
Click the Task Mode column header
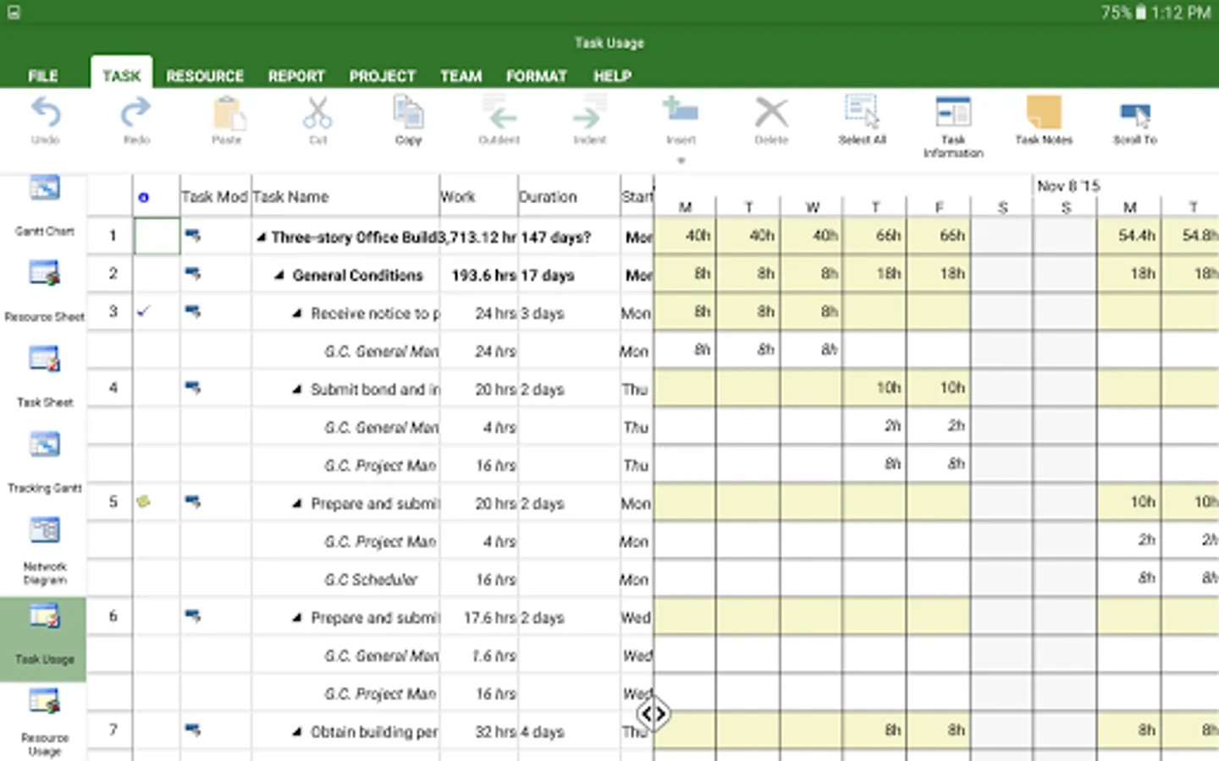[x=215, y=196]
